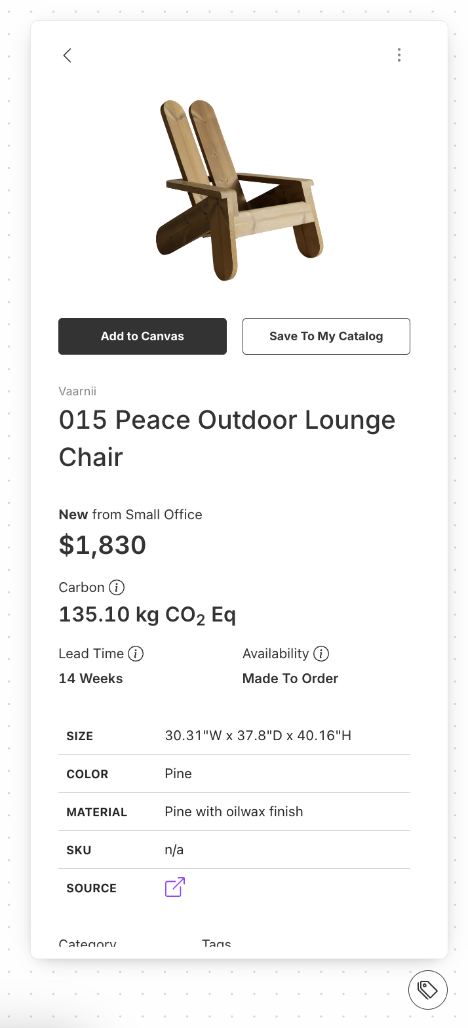Viewport: 468px width, 1028px height.
Task: Click the wooden lounge chair product image
Action: point(239,190)
